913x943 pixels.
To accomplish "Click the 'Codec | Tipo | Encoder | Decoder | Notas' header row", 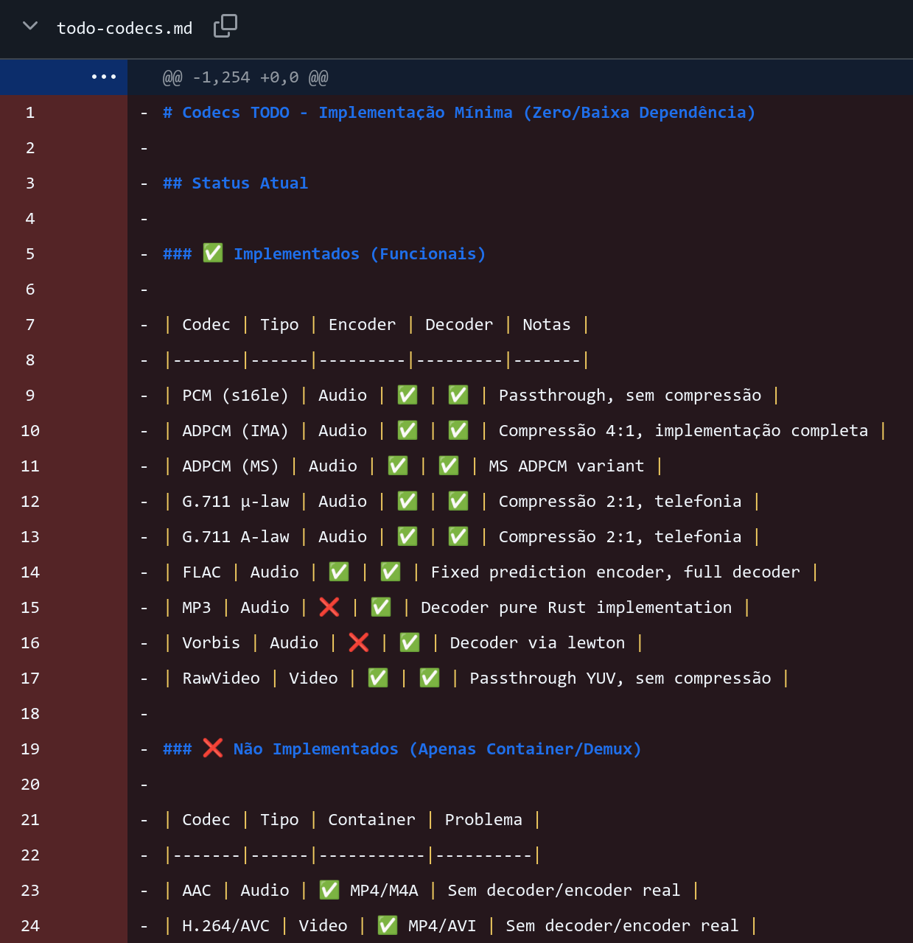I will point(376,325).
